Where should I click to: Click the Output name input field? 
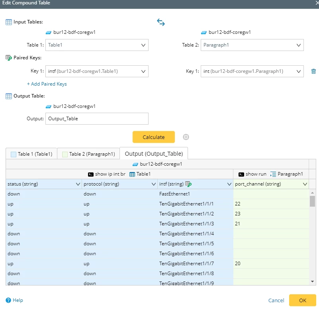coord(97,119)
